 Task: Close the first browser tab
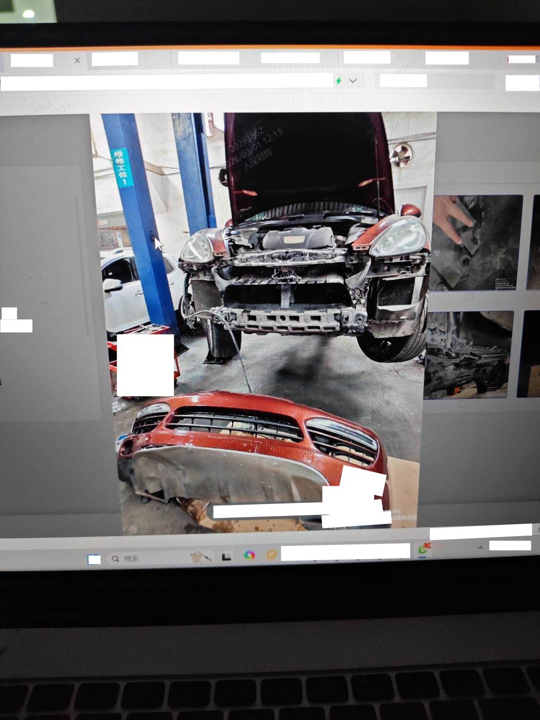(x=77, y=60)
